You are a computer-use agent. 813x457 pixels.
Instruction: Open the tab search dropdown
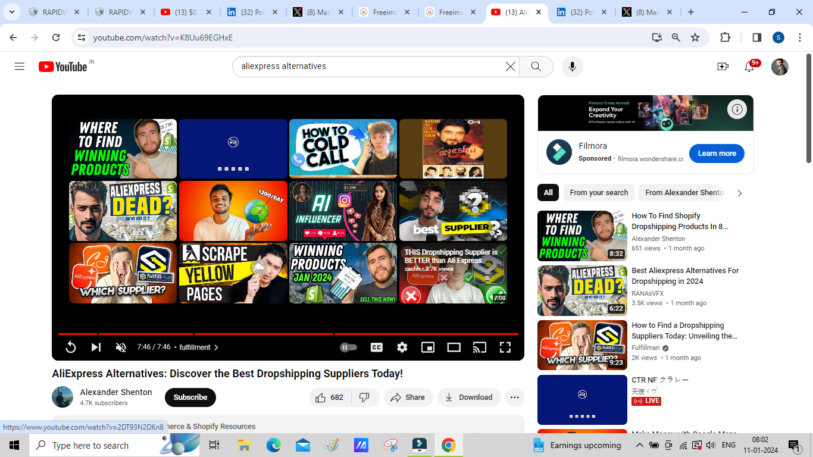(x=12, y=12)
